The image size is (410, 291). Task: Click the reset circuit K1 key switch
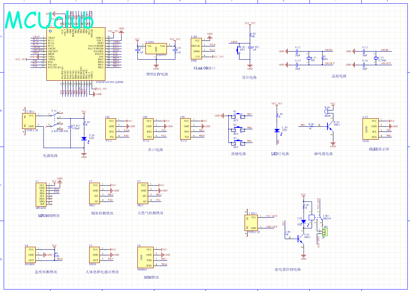click(x=239, y=50)
